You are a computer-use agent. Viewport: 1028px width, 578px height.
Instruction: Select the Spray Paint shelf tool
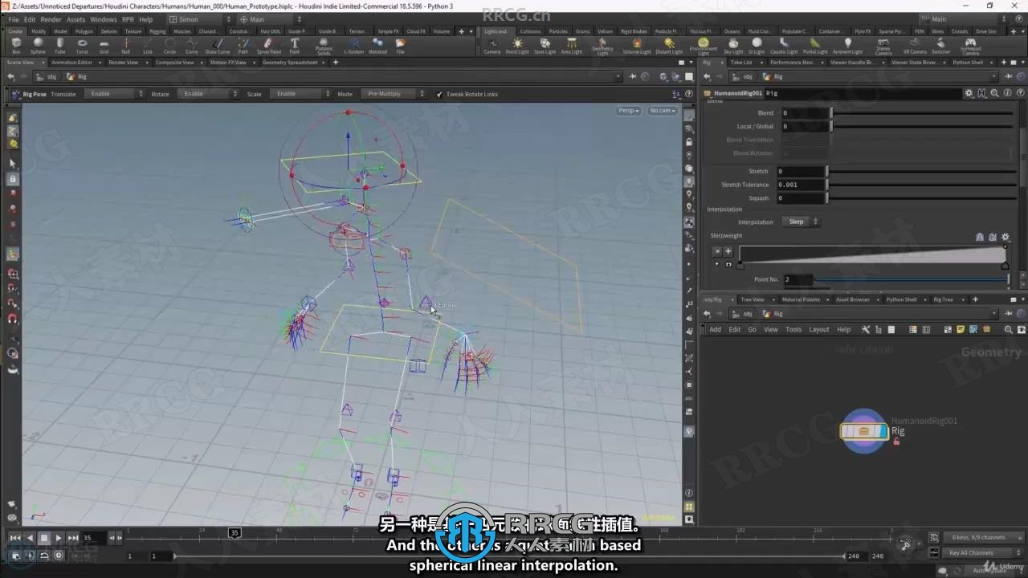[x=269, y=46]
